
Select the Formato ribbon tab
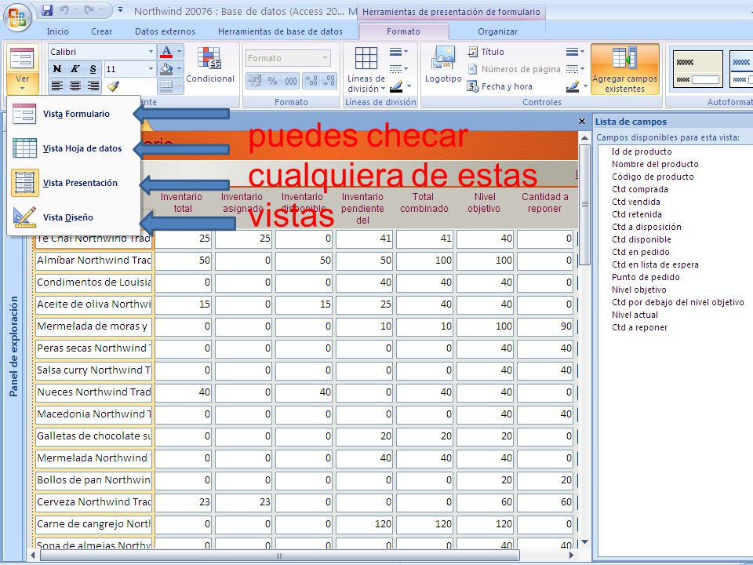403,31
